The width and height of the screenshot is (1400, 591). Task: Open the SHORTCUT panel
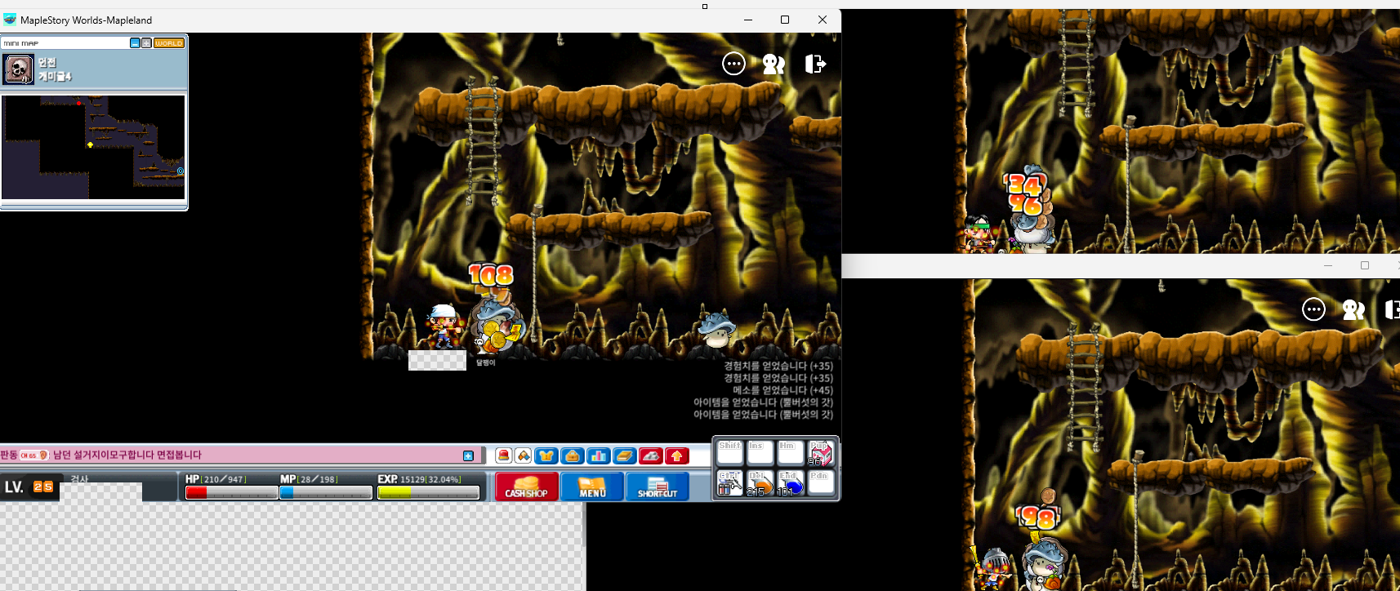658,487
